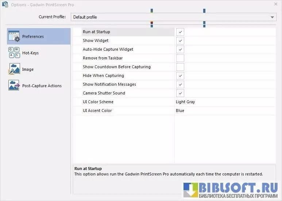The image size is (282, 201).
Task: Turn off Camera Shutter Sound checkbox
Action: [180, 93]
